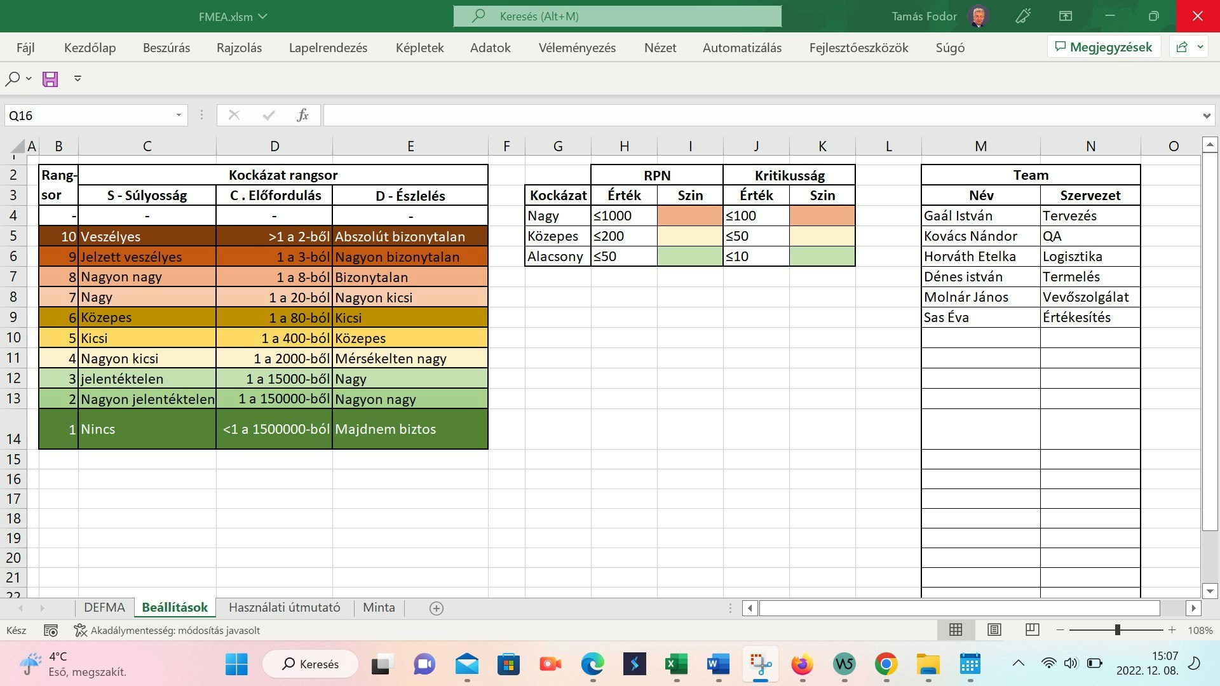Expand the quick access toolbar customize arrow
1220x686 pixels.
78,79
